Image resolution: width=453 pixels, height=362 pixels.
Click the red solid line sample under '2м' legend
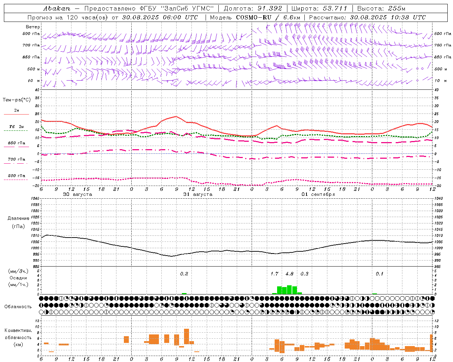[16, 115]
